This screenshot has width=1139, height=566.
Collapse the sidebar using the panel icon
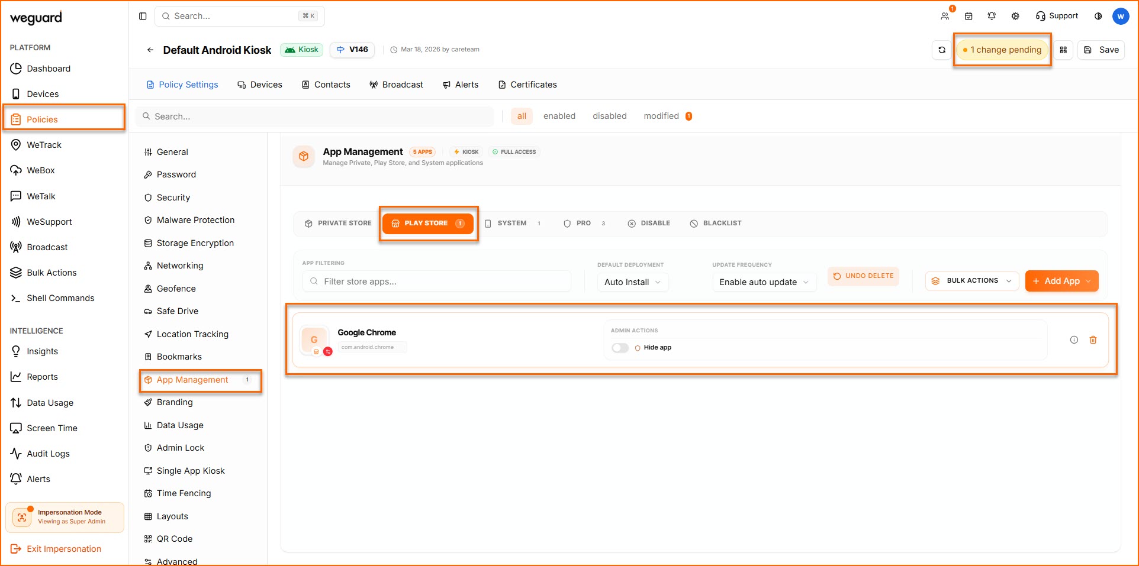tap(143, 16)
